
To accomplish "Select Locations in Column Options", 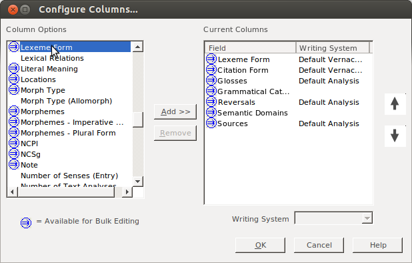I will (39, 79).
